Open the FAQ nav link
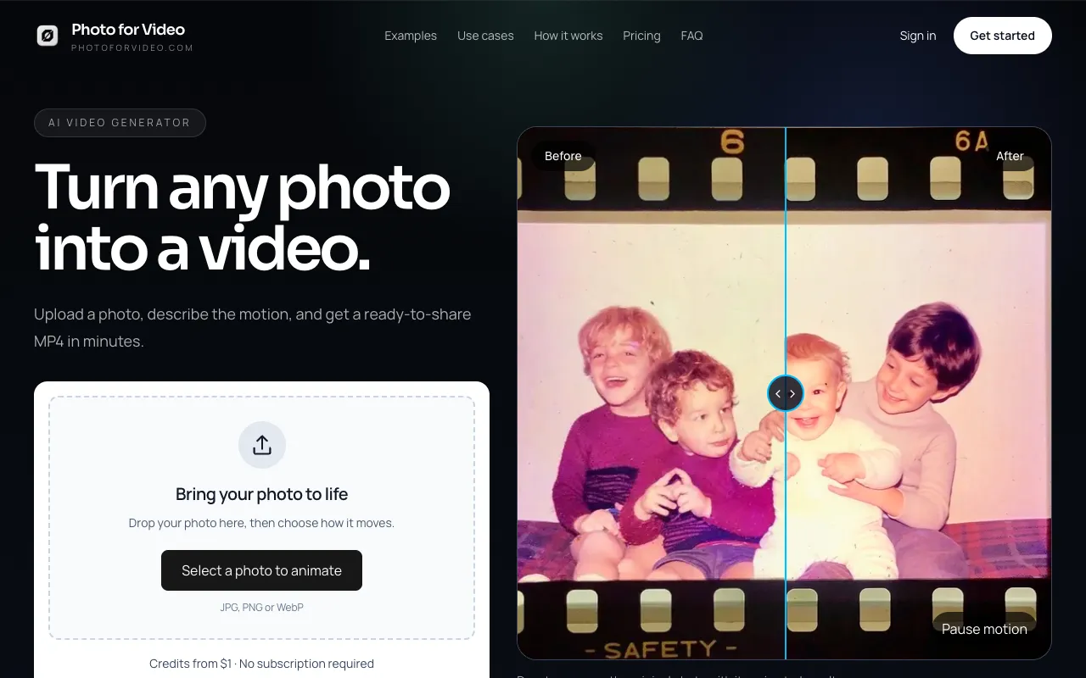The height and width of the screenshot is (678, 1086). click(691, 36)
